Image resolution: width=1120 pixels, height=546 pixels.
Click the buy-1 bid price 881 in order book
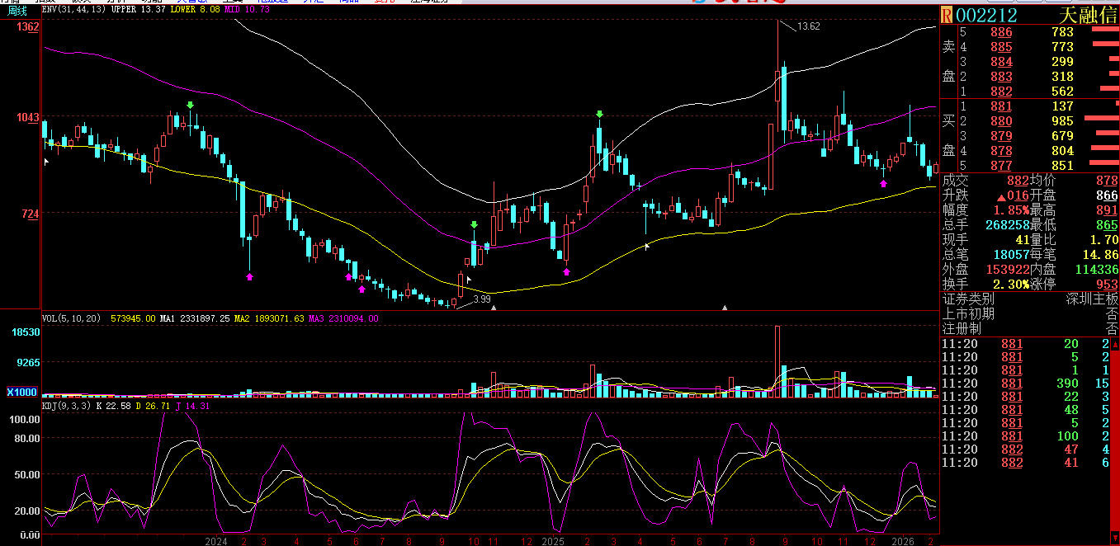pyautogui.click(x=1001, y=106)
